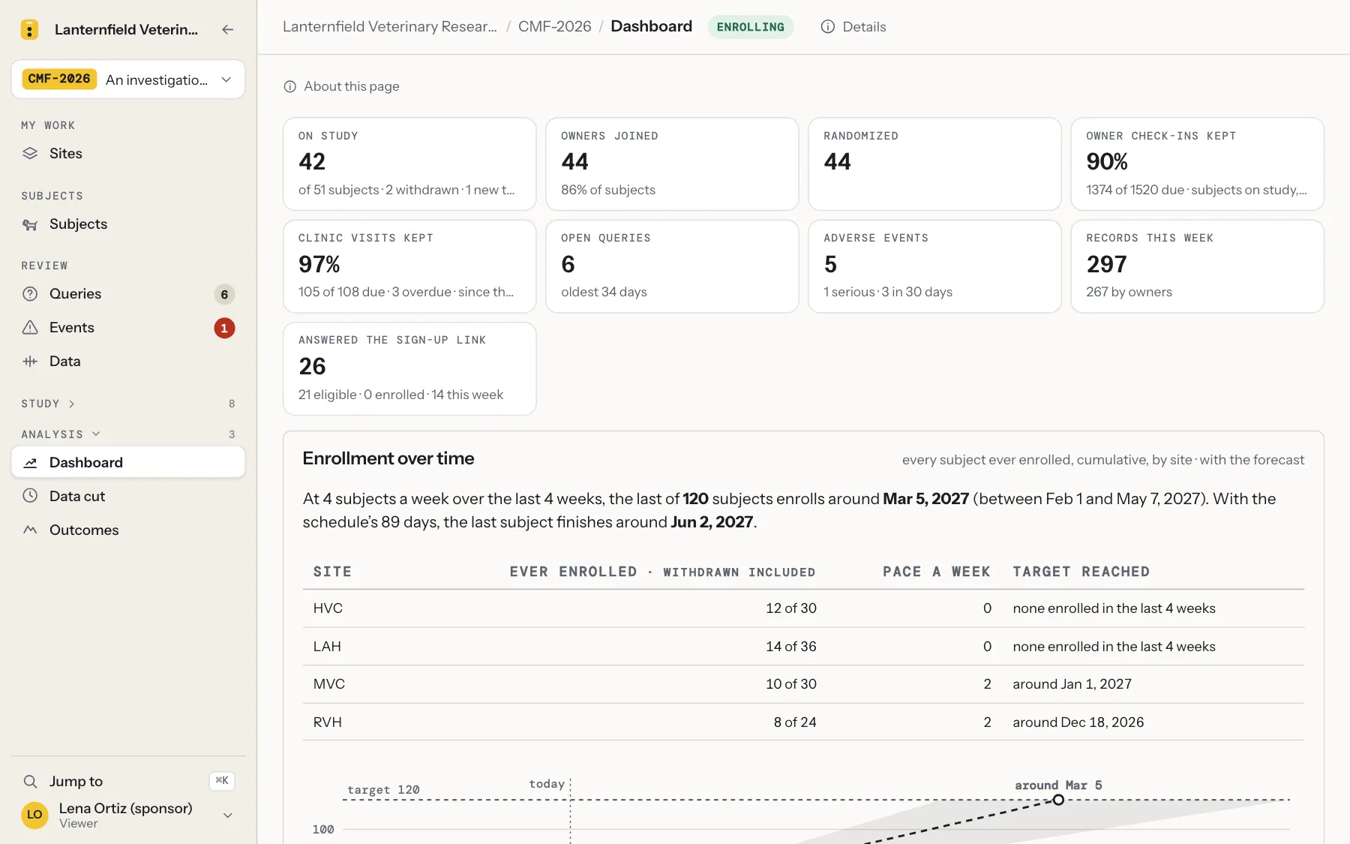Go to Subjects page
The image size is (1350, 844).
pos(128,224)
